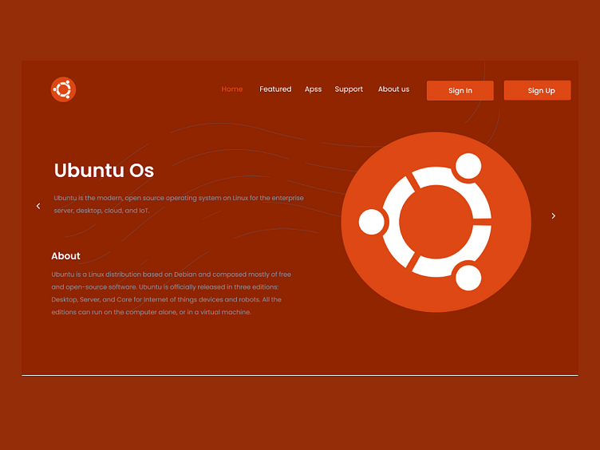Open the About us nav item
Viewport: 600px width, 450px height.
[x=394, y=89]
